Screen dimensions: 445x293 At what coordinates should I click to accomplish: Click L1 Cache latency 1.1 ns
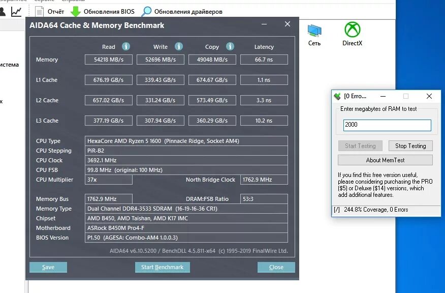click(x=264, y=80)
